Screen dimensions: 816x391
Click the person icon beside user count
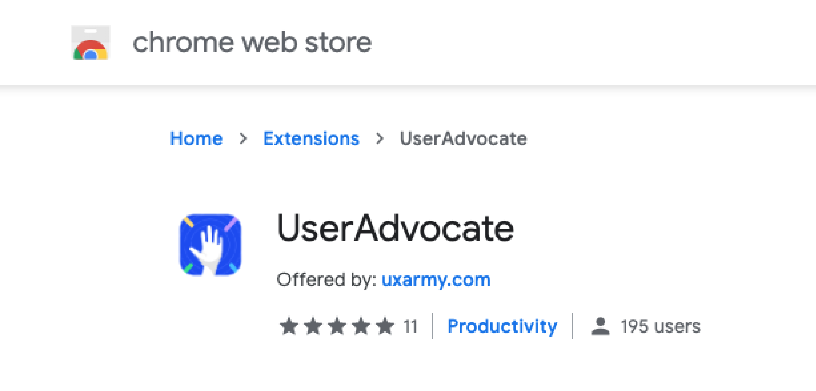click(x=600, y=326)
